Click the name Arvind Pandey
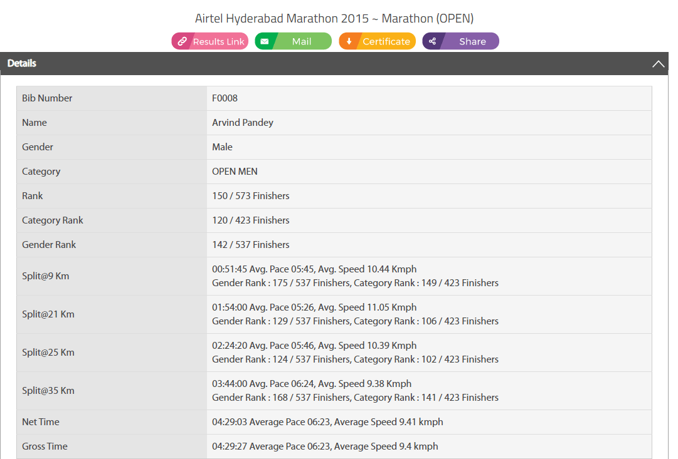 [243, 123]
